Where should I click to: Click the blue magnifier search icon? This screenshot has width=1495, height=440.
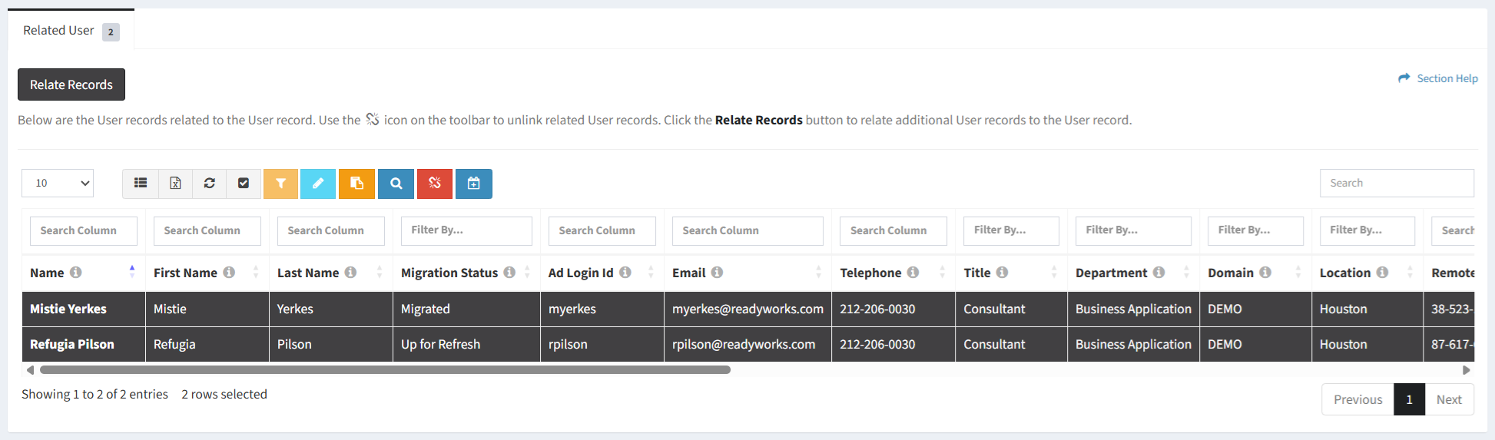point(396,184)
